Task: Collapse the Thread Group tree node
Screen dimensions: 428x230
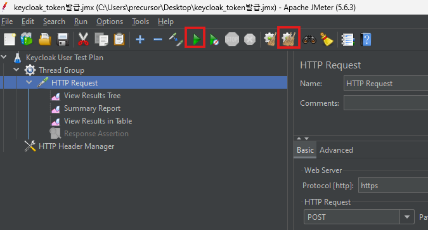Action: pyautogui.click(x=16, y=70)
